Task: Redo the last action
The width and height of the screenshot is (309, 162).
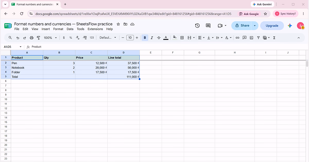Action: pyautogui.click(x=25, y=38)
